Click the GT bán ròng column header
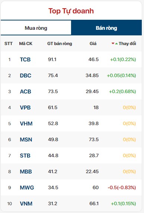Image resolution: width=144 pixels, height=213 pixels. (x=60, y=44)
